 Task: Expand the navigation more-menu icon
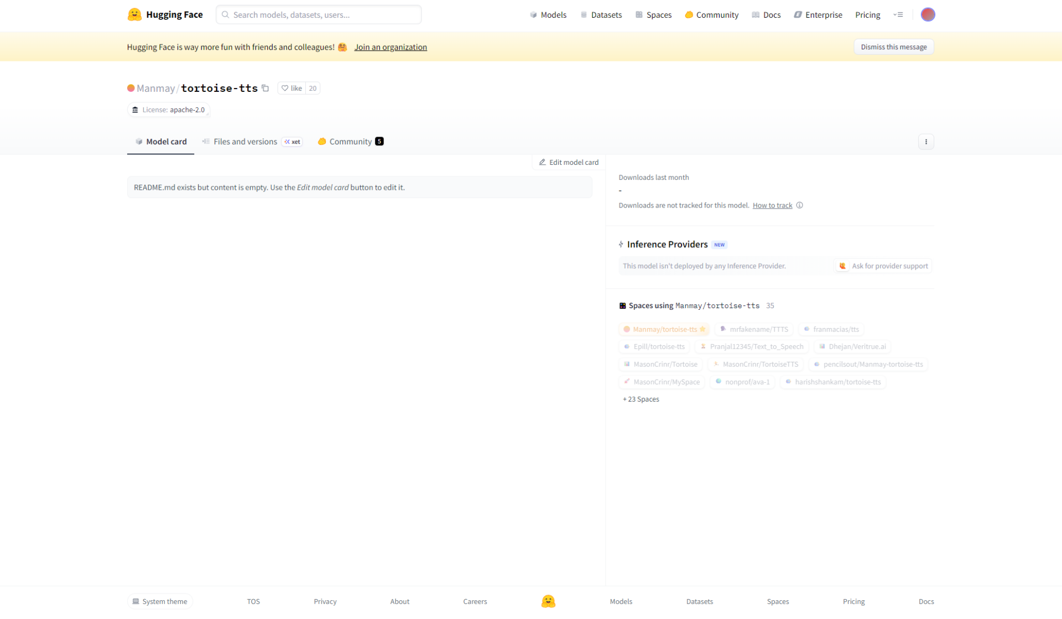pos(898,14)
